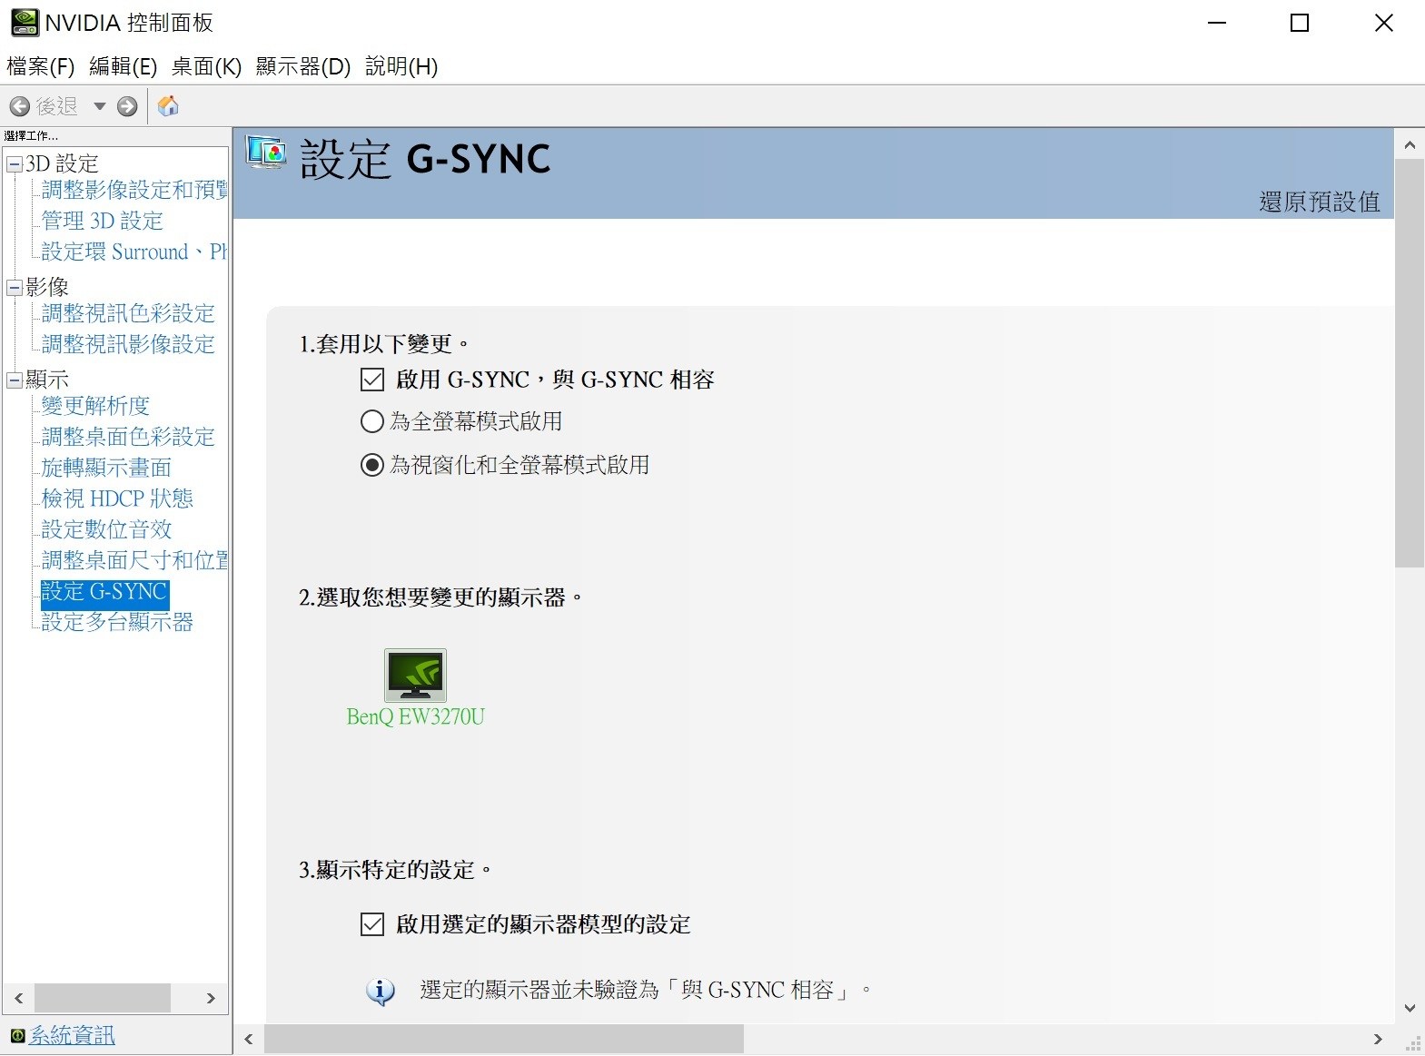Click sidebar tree scroll left arrow

pyautogui.click(x=19, y=998)
